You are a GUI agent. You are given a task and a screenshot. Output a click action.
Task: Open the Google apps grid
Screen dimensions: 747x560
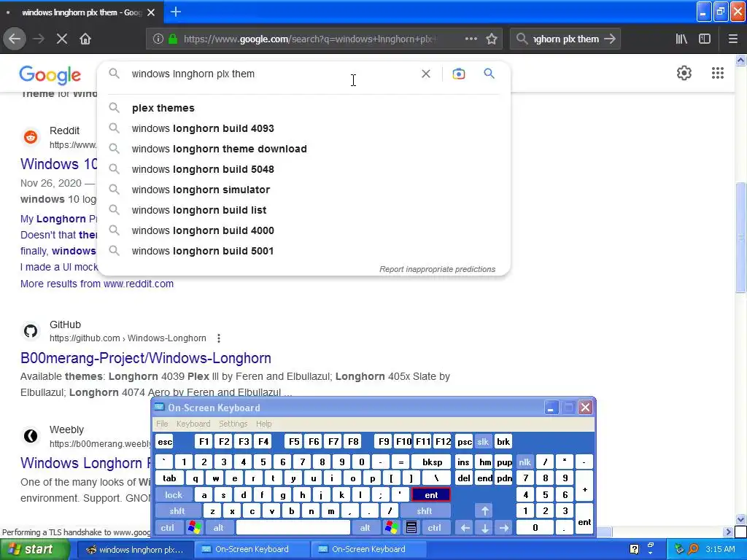coord(718,73)
